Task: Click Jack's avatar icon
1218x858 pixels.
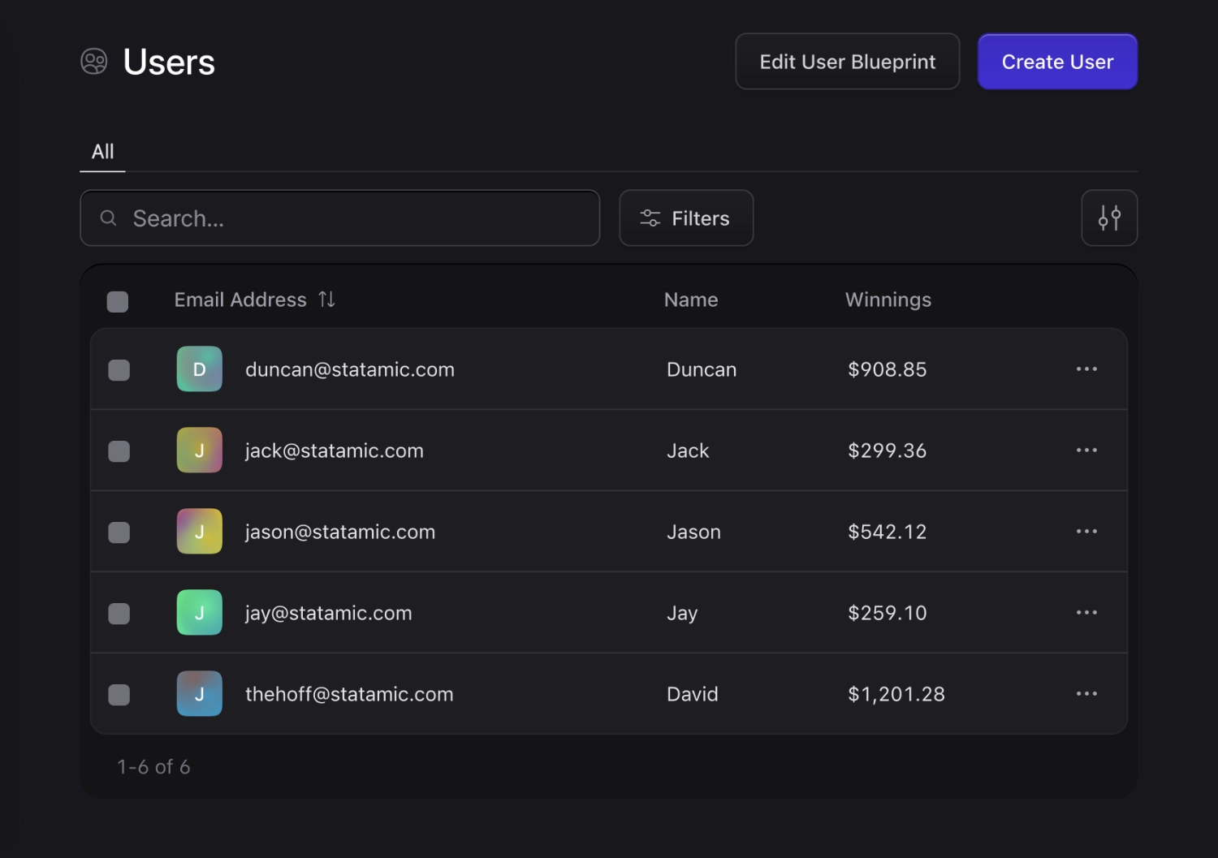Action: pyautogui.click(x=200, y=451)
